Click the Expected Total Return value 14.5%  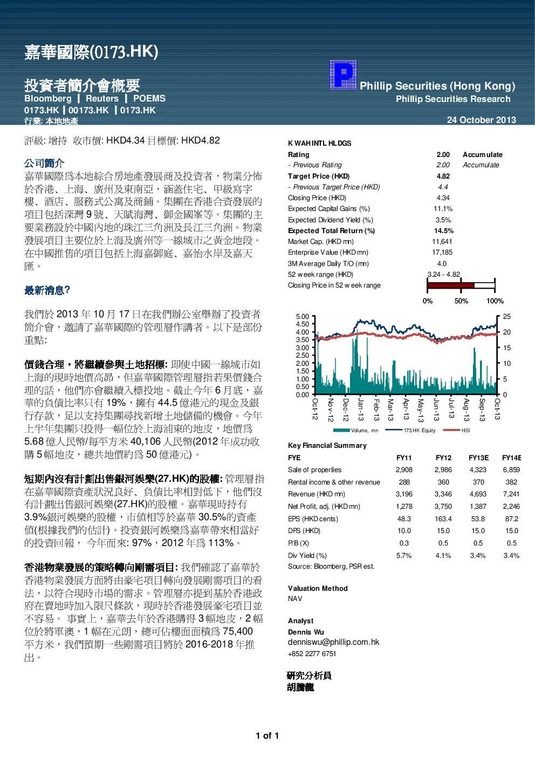pos(444,231)
